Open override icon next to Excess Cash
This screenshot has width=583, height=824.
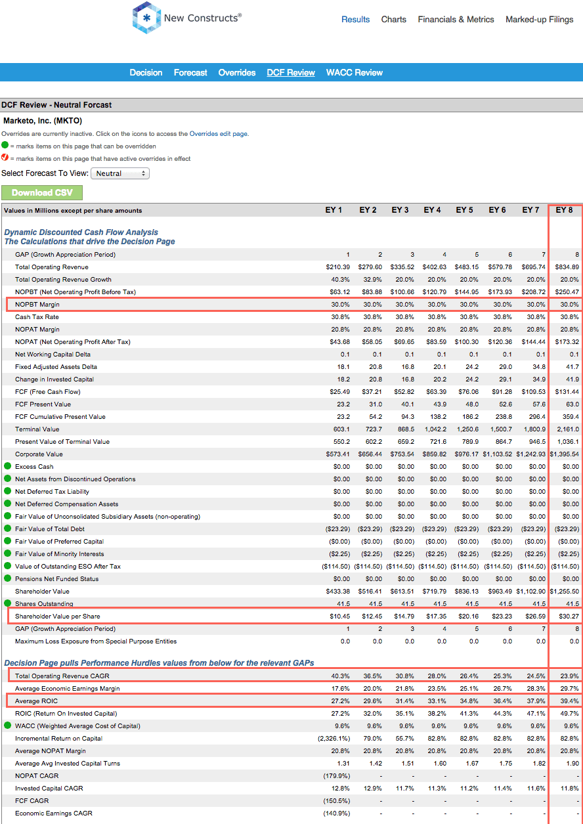point(7,467)
